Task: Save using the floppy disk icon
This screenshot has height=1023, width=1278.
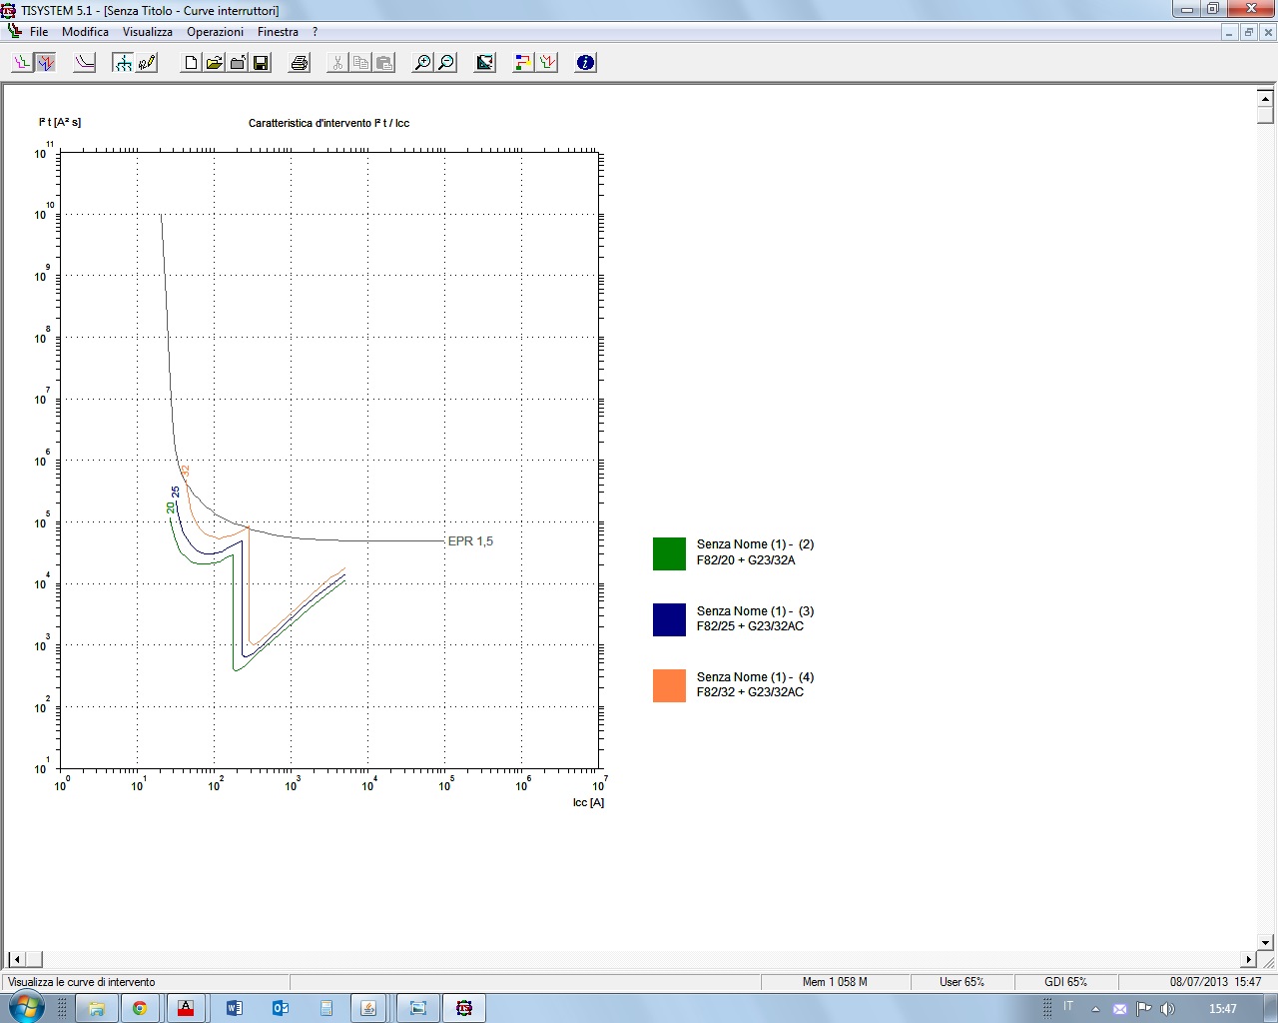Action: tap(261, 63)
